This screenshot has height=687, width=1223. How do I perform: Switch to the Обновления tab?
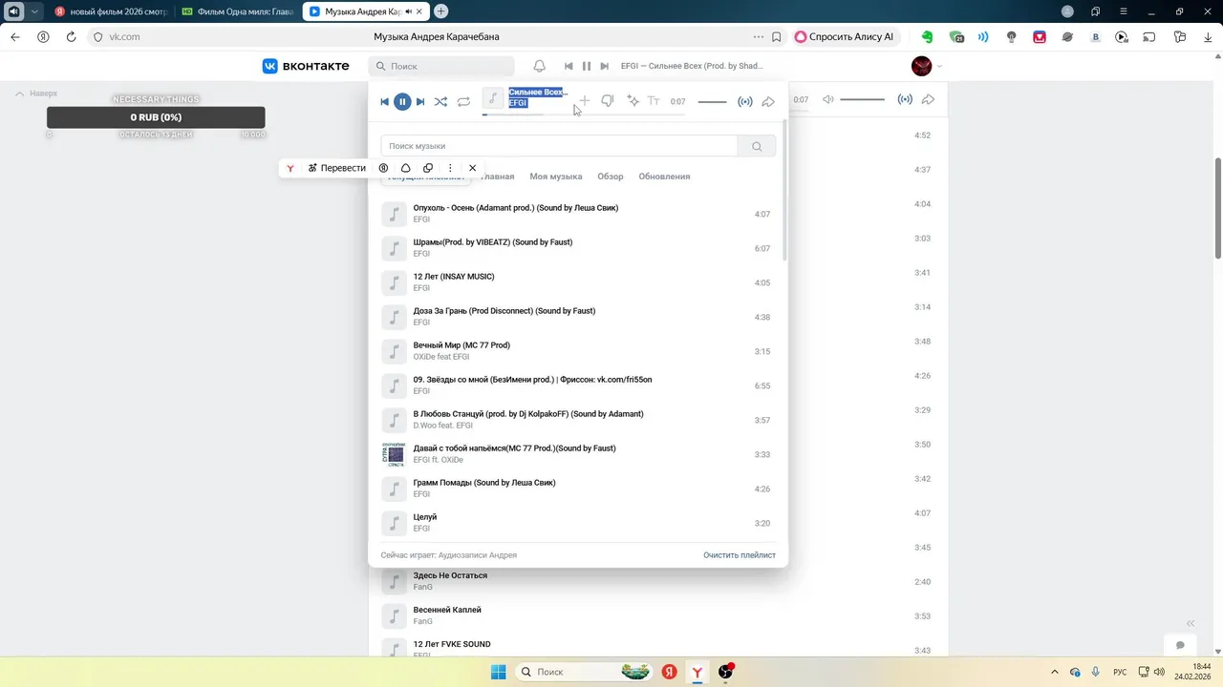(664, 177)
